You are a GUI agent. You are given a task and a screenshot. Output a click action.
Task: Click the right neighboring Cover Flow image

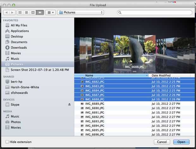(x=166, y=47)
